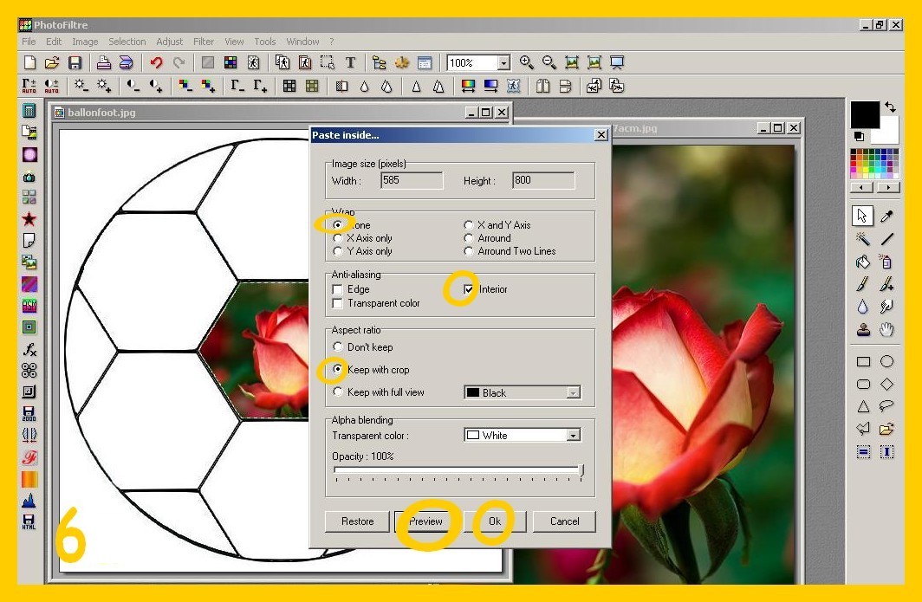
Task: Expand the zoom level 100% dropdown
Action: click(x=503, y=63)
